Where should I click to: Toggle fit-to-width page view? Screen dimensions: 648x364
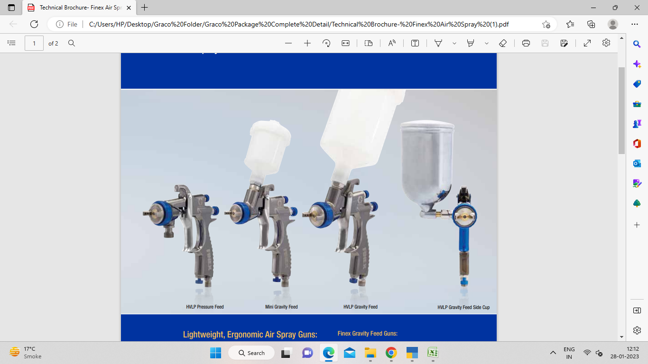point(345,43)
